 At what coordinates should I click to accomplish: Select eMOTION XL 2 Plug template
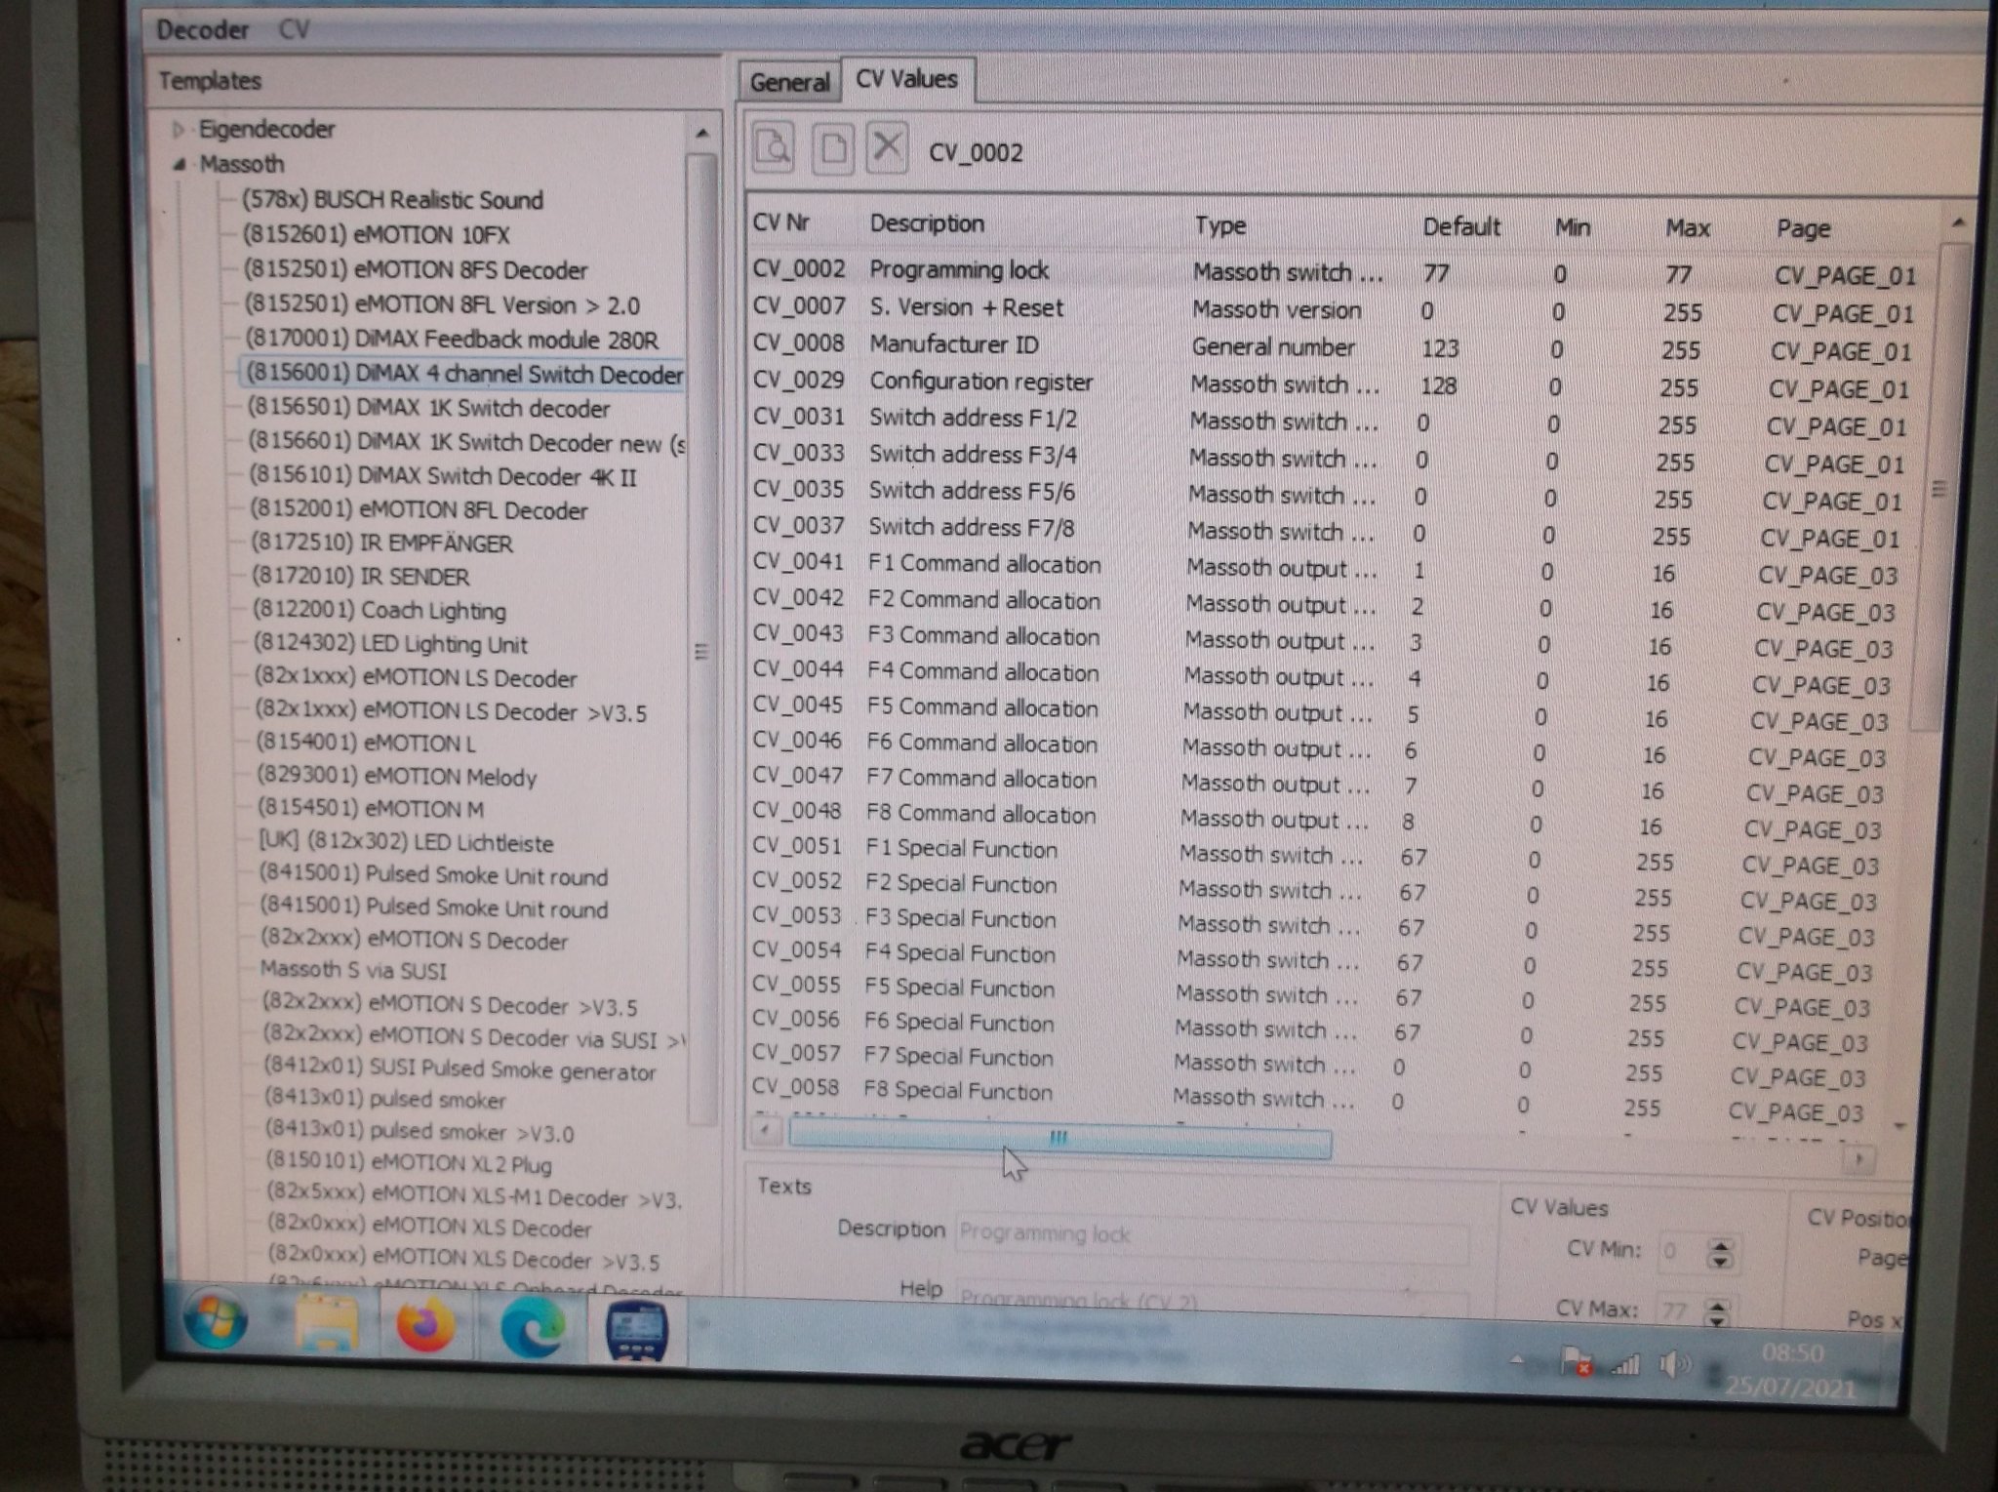click(409, 1162)
